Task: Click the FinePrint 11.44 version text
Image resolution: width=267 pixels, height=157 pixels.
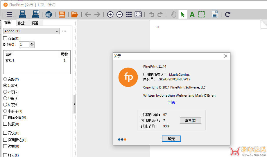Action: (155, 66)
